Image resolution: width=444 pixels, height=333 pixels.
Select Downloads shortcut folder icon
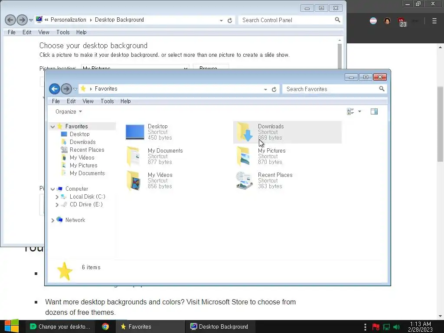click(x=245, y=132)
